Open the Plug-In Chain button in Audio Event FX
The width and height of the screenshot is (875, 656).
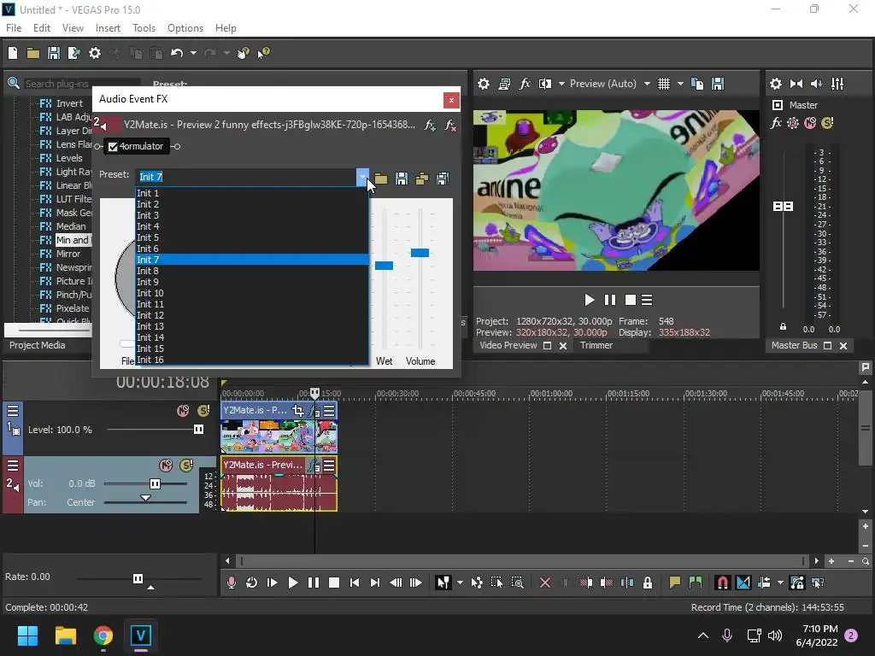[x=430, y=125]
